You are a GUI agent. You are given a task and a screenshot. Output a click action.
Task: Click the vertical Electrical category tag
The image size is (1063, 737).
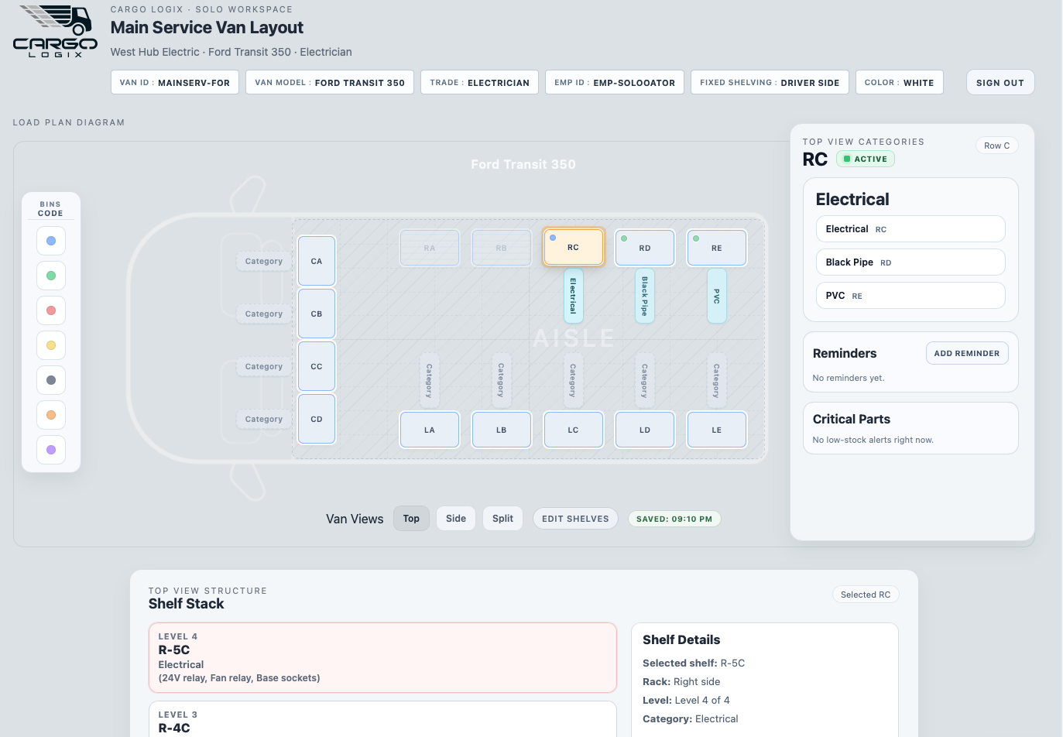pos(573,296)
